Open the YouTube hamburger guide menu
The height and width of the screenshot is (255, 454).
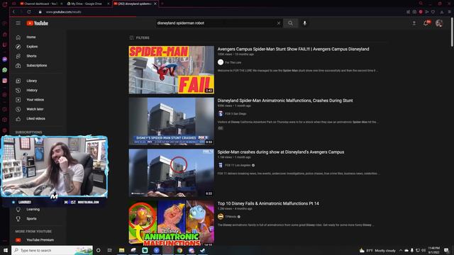click(x=18, y=23)
